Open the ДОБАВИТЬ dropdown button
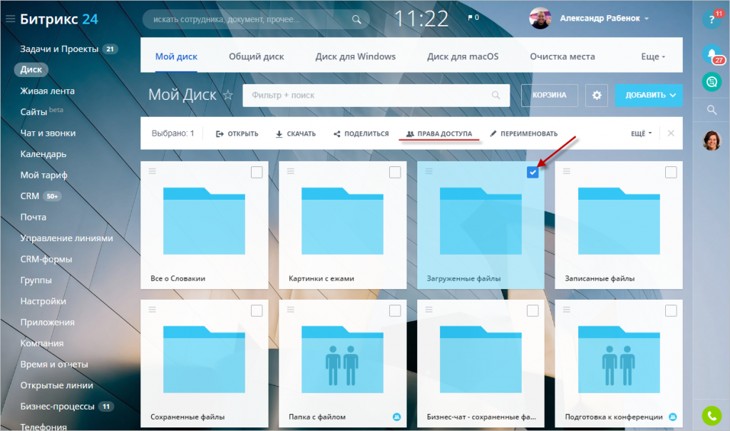The image size is (730, 431). coord(649,95)
